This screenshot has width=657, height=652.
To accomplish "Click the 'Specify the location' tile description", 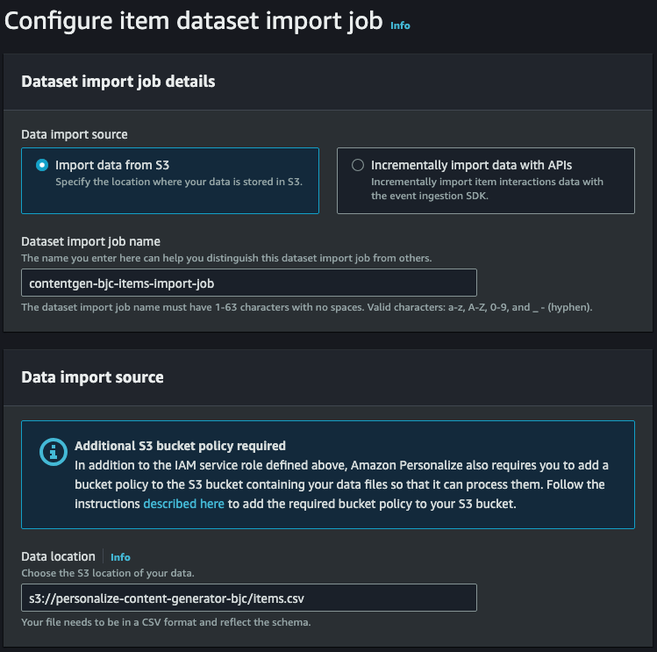I will click(x=179, y=182).
